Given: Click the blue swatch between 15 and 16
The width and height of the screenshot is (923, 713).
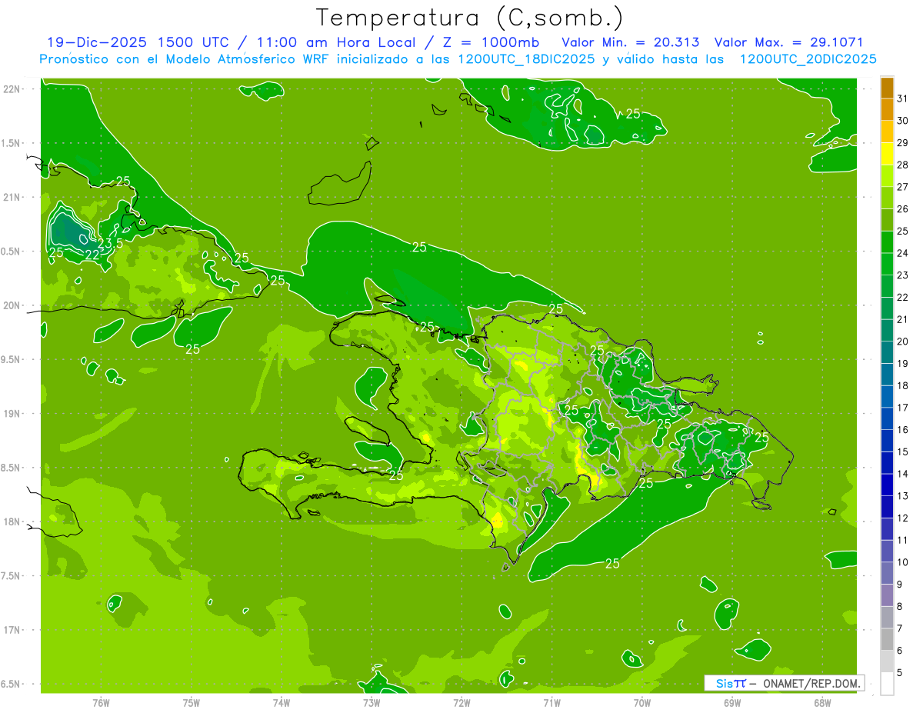Looking at the screenshot, I should 887,441.
